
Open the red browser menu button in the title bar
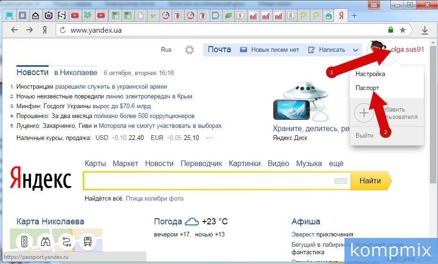tap(374, 5)
